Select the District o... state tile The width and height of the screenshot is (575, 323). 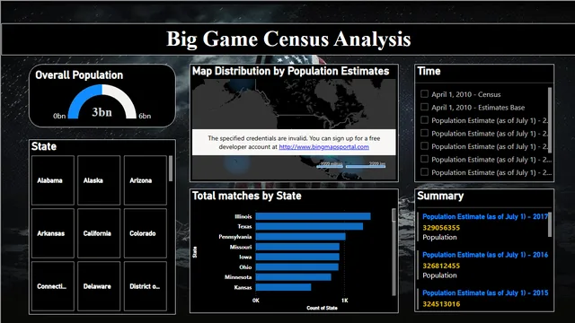[x=146, y=286]
